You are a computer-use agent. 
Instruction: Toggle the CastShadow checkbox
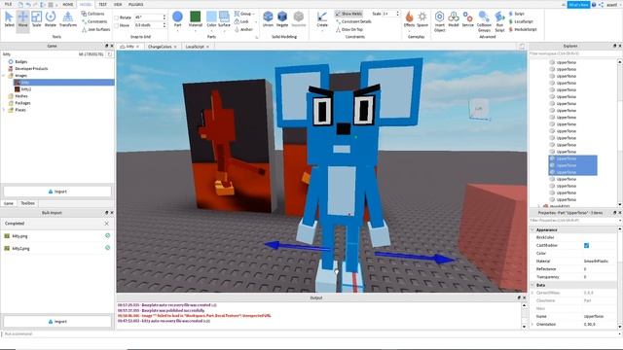tap(586, 245)
